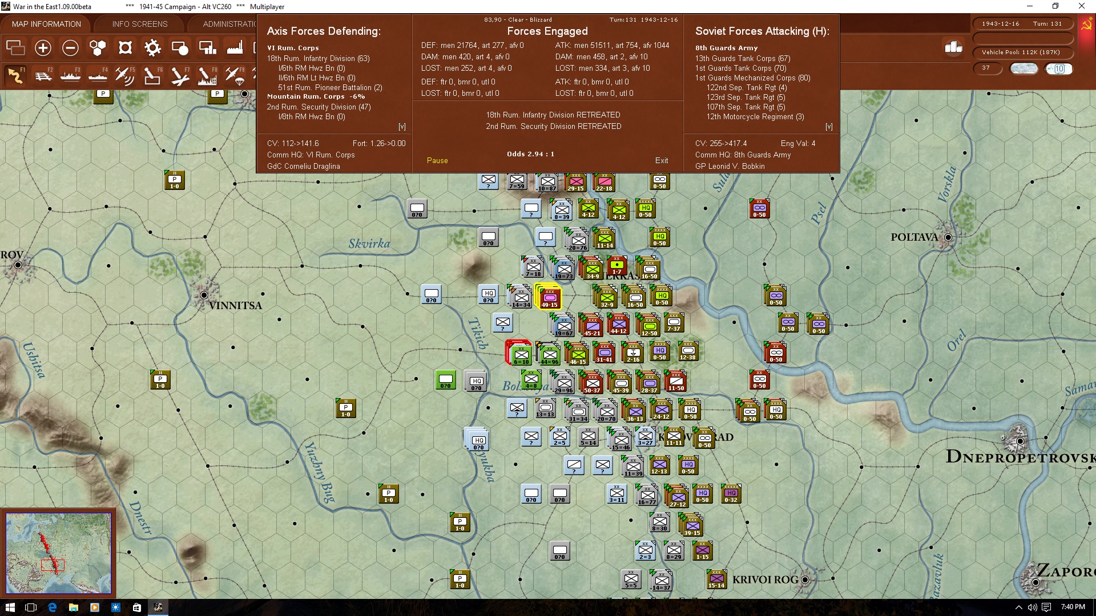Viewport: 1096px width, 616px height.
Task: Click Exit in combat report
Action: point(662,161)
